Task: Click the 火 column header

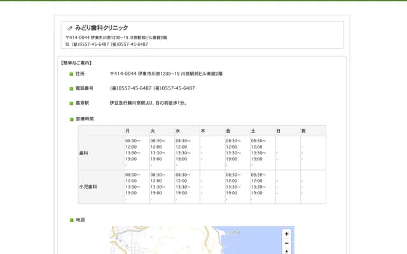Action: 162,131
